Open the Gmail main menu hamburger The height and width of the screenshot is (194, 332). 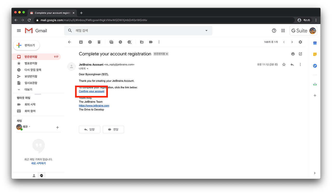pos(19,31)
